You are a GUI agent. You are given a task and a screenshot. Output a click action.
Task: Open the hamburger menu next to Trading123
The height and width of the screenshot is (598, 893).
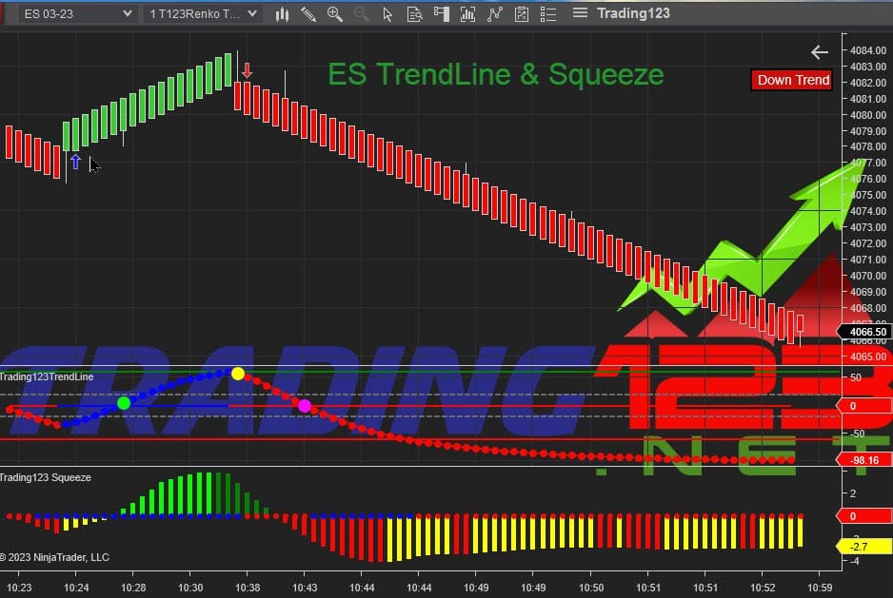tap(580, 12)
